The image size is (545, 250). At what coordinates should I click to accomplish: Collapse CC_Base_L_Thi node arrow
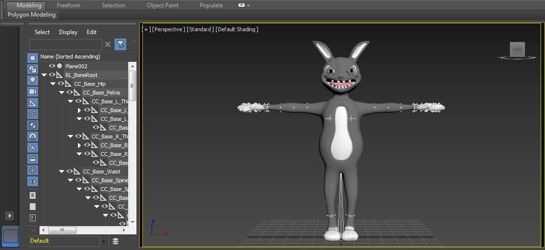pyautogui.click(x=71, y=101)
